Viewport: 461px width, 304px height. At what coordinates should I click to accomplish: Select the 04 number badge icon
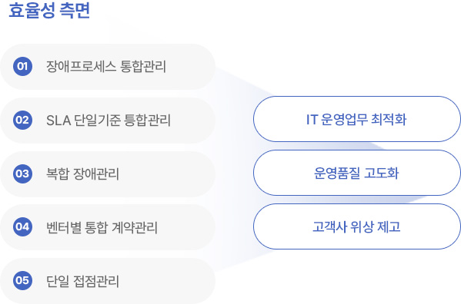22,227
